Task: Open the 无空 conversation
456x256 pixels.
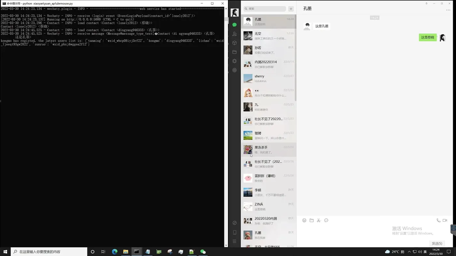Action: [x=269, y=36]
